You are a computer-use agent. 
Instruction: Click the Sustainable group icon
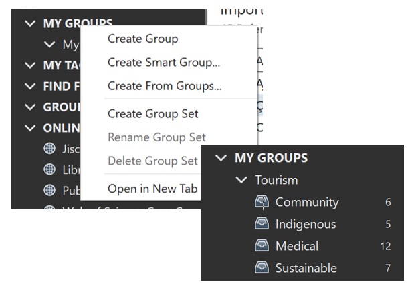262,268
